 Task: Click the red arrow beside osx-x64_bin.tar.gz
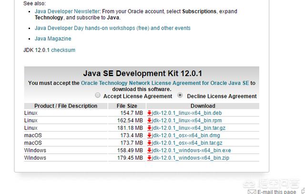pyautogui.click(x=149, y=143)
